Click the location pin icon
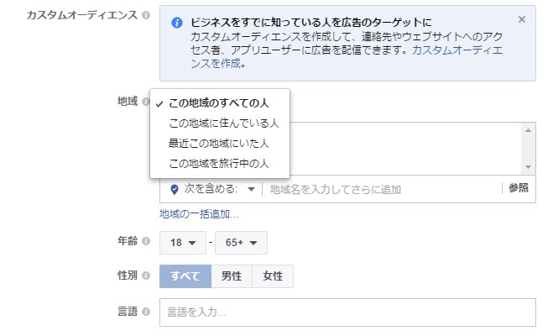Image resolution: width=553 pixels, height=336 pixels. pyautogui.click(x=174, y=189)
